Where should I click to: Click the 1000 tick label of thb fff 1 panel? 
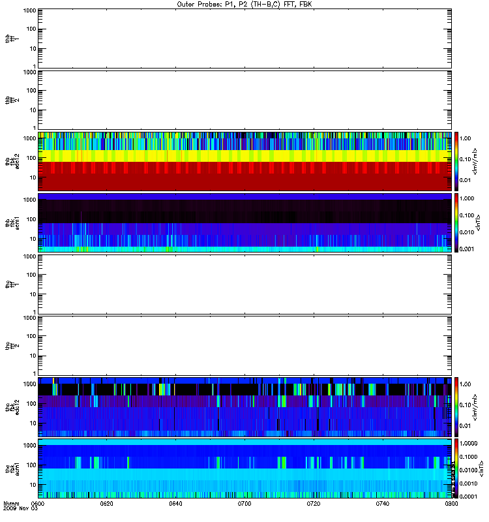click(x=29, y=10)
